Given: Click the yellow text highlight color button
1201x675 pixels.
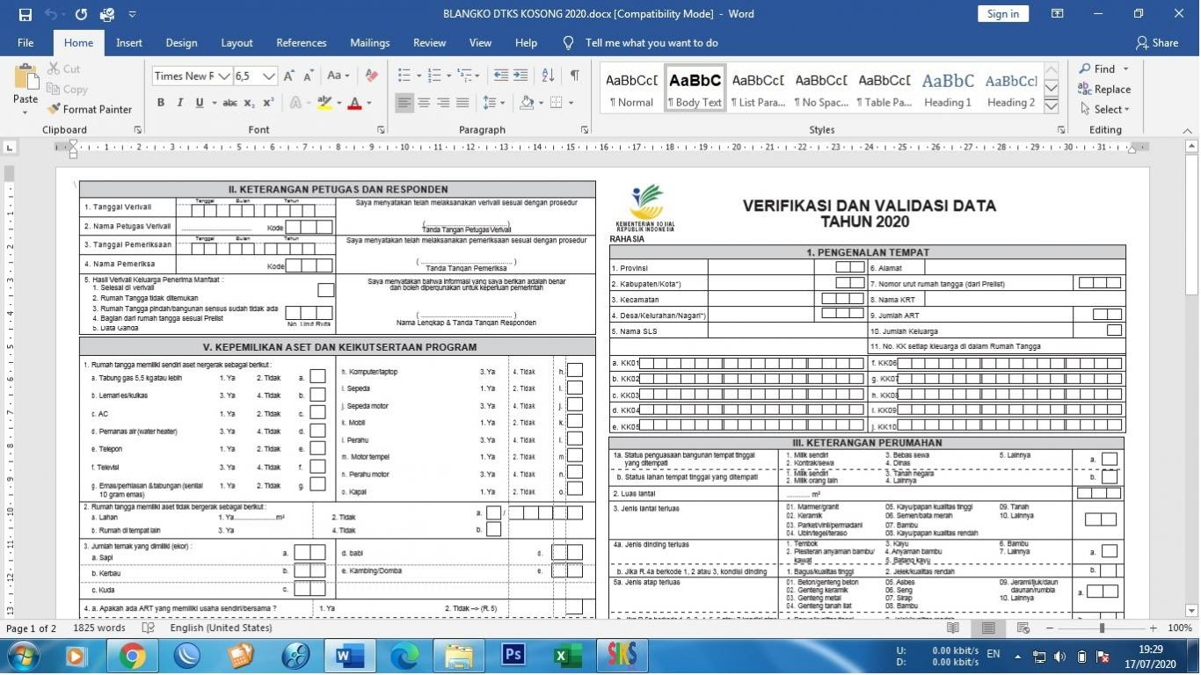Looking at the screenshot, I should point(324,103).
